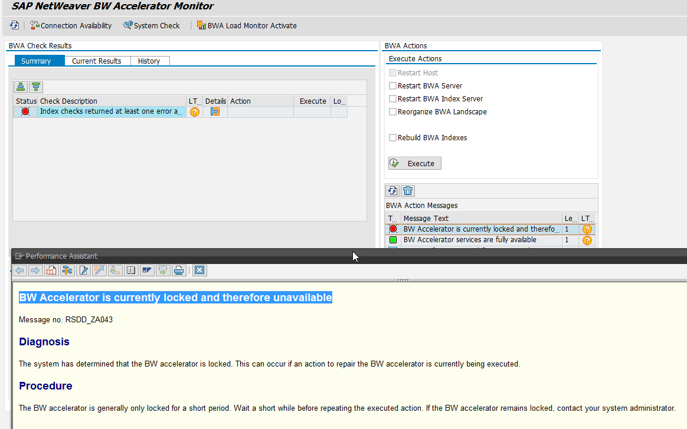Toggle the Rebuild BWA Indexes checkbox
The width and height of the screenshot is (687, 429).
(392, 138)
